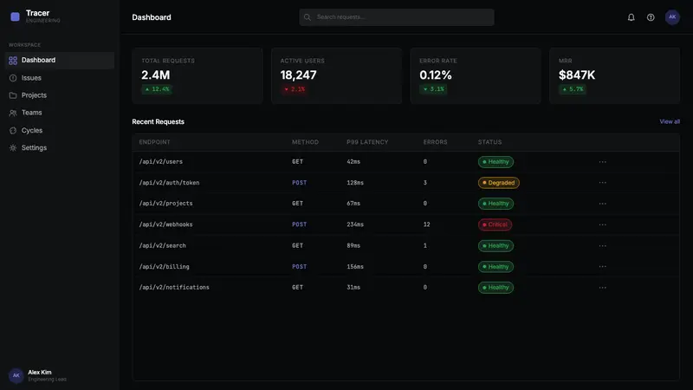The width and height of the screenshot is (693, 390).
Task: Click the Teams people icon
Action: (x=13, y=113)
